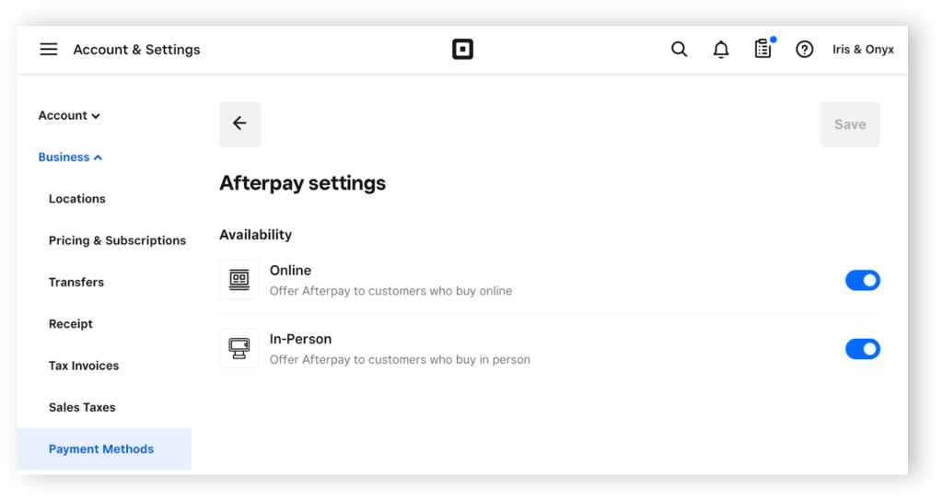Open the notifications bell
This screenshot has width=943, height=500.
[x=721, y=50]
